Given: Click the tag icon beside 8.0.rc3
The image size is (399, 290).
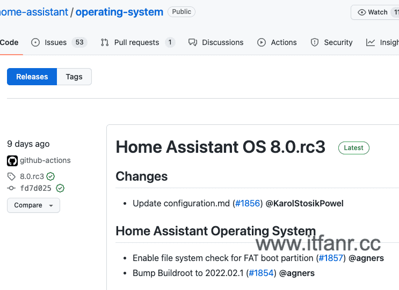Looking at the screenshot, I should (11, 176).
